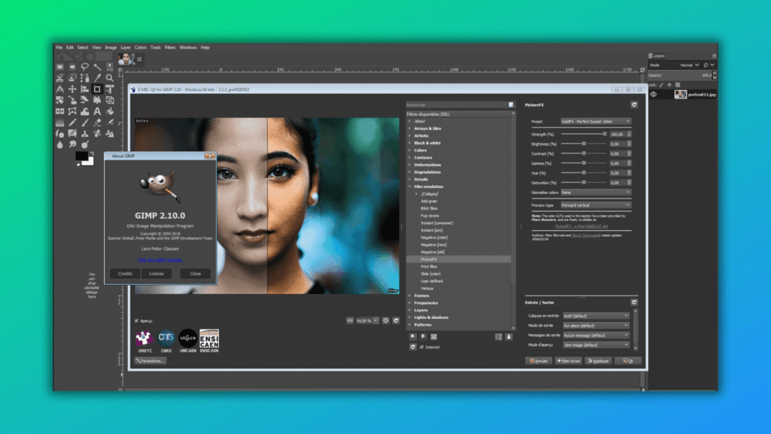
Task: Click the Annuler button
Action: tap(538, 361)
